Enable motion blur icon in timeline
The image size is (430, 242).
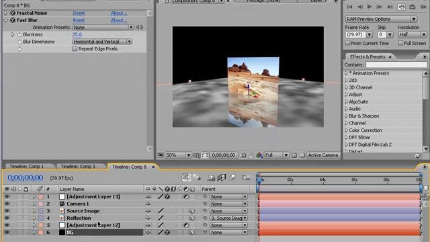(232, 177)
